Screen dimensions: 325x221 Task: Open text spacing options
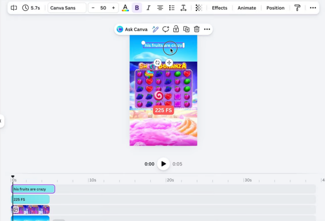[183, 8]
